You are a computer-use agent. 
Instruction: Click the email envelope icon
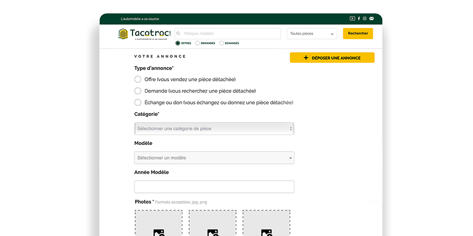pyautogui.click(x=371, y=18)
